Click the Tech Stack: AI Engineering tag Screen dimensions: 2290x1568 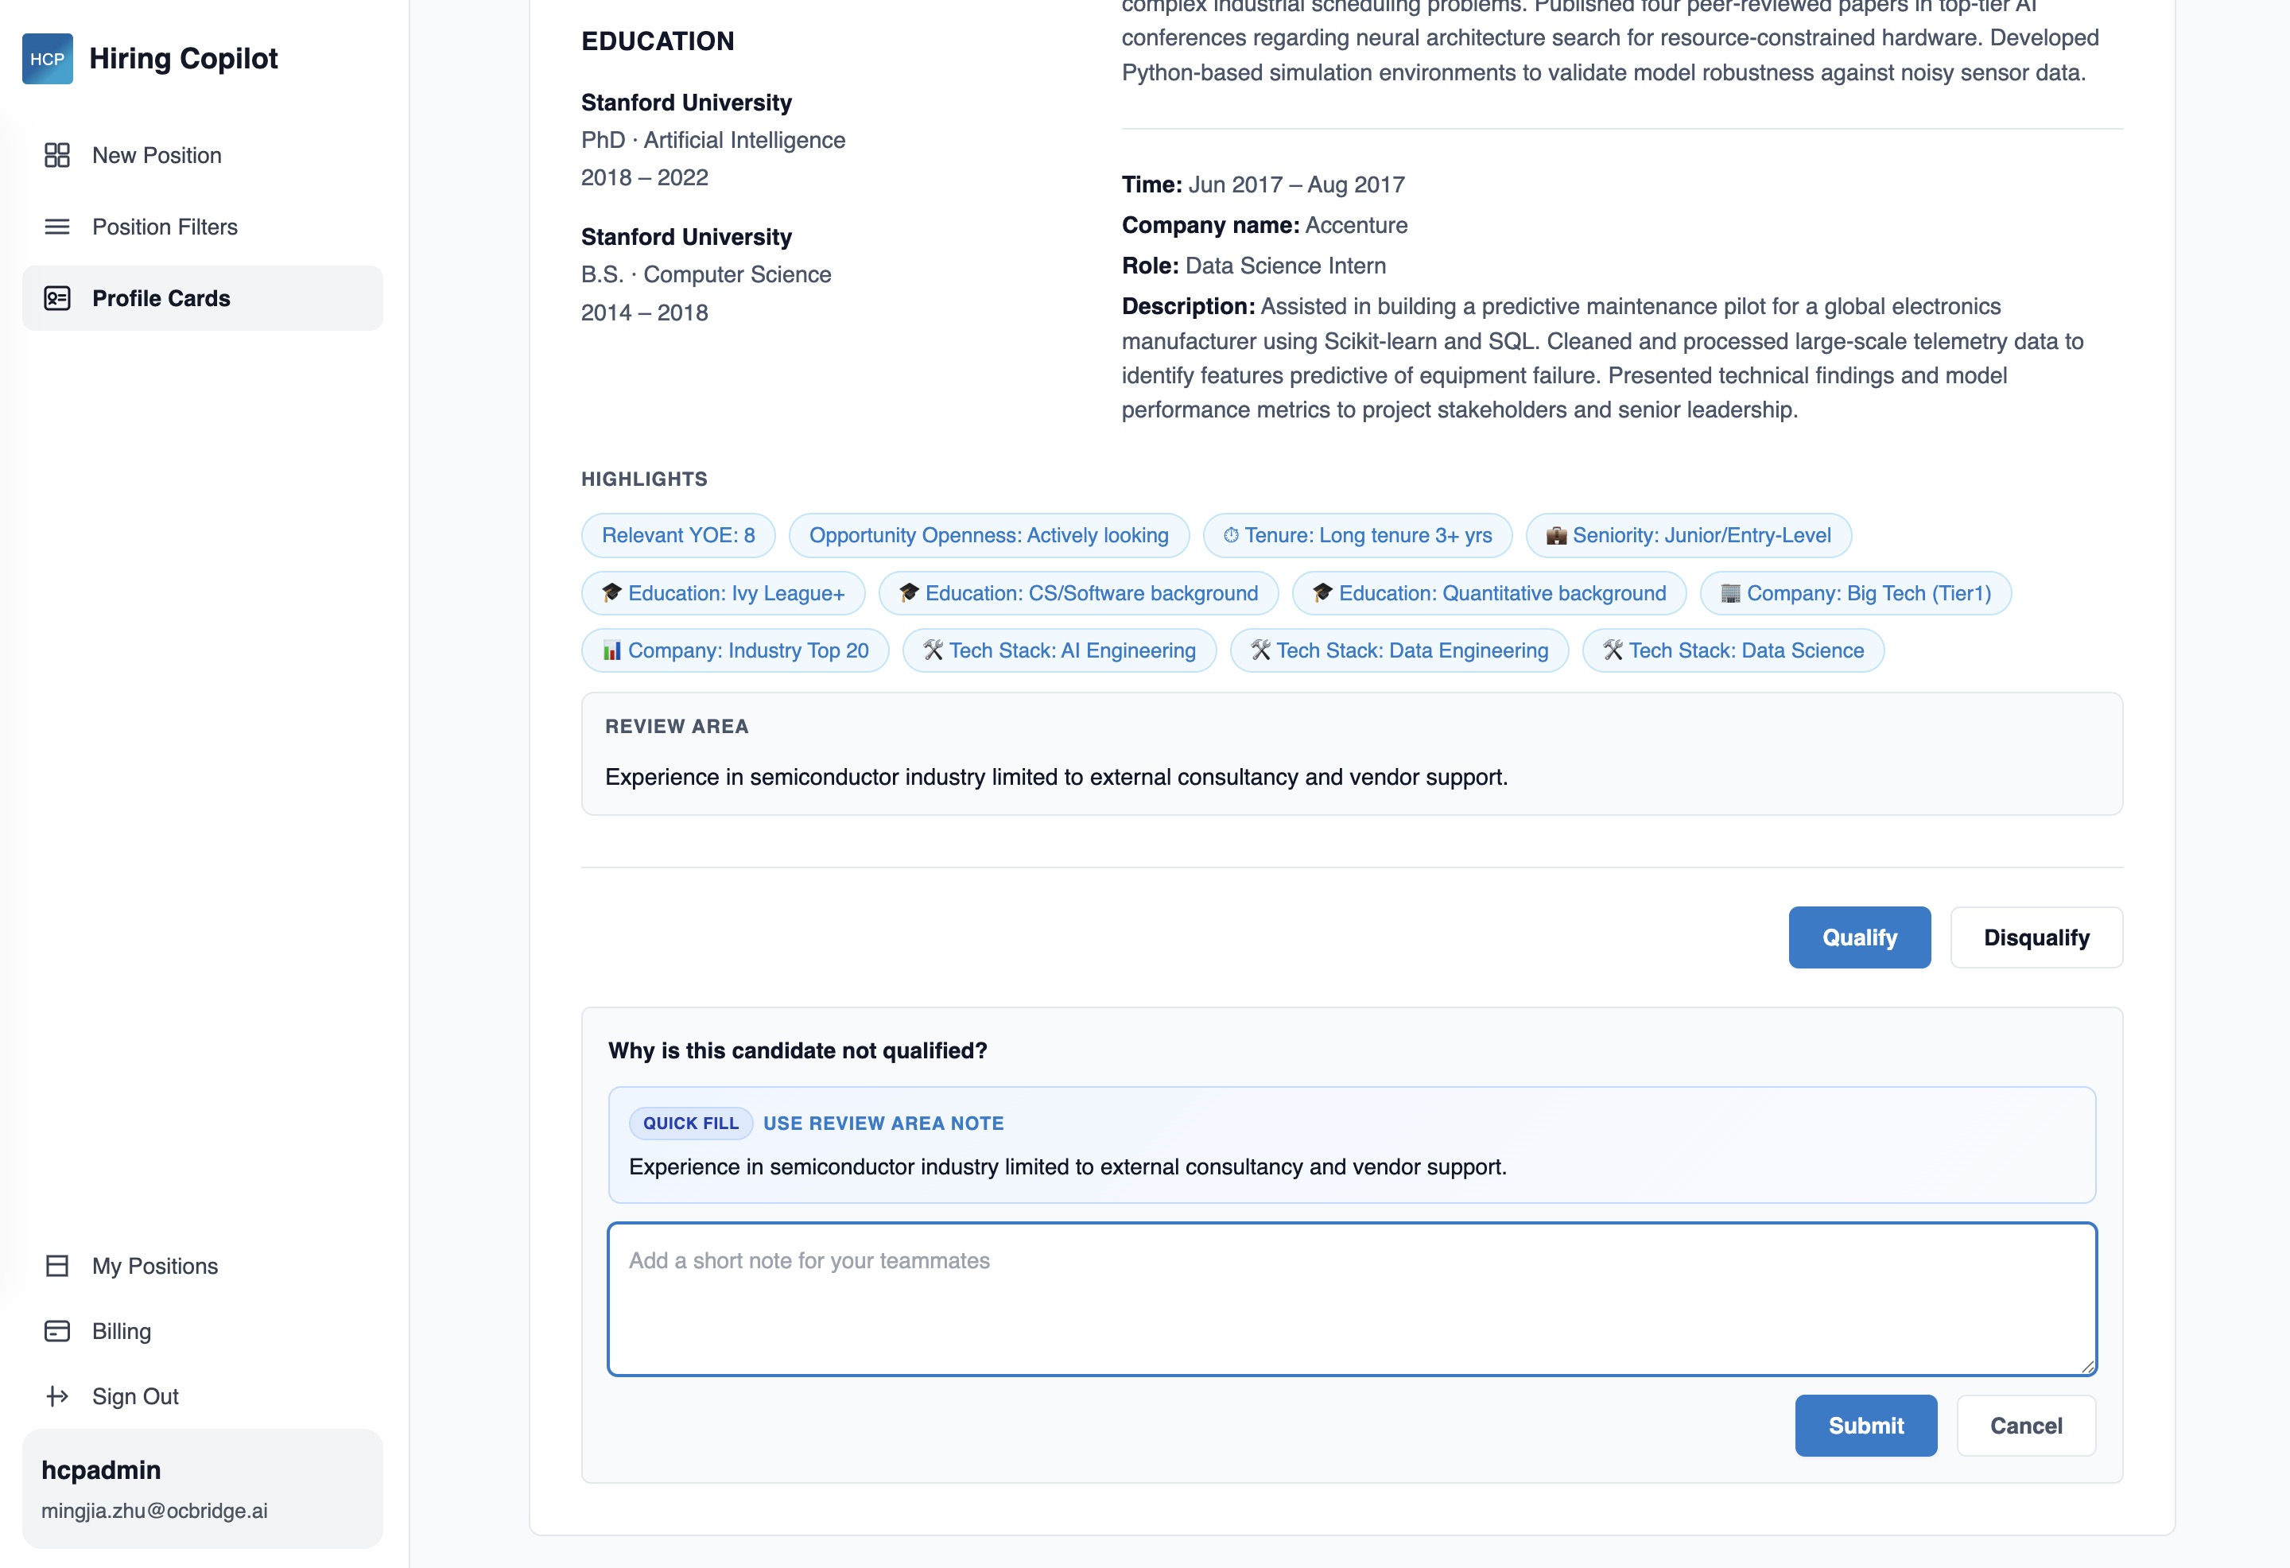pyautogui.click(x=1059, y=650)
